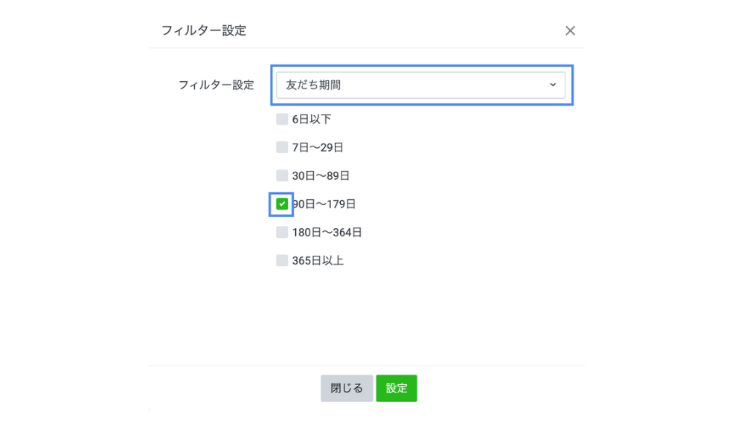Image resolution: width=741 pixels, height=446 pixels.
Task: Click the フィルター設定 label beside the dropdown
Action: coord(216,85)
